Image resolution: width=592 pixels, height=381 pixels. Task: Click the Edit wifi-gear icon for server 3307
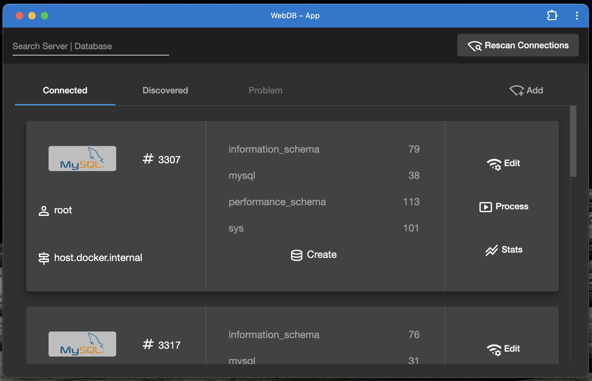coord(494,164)
